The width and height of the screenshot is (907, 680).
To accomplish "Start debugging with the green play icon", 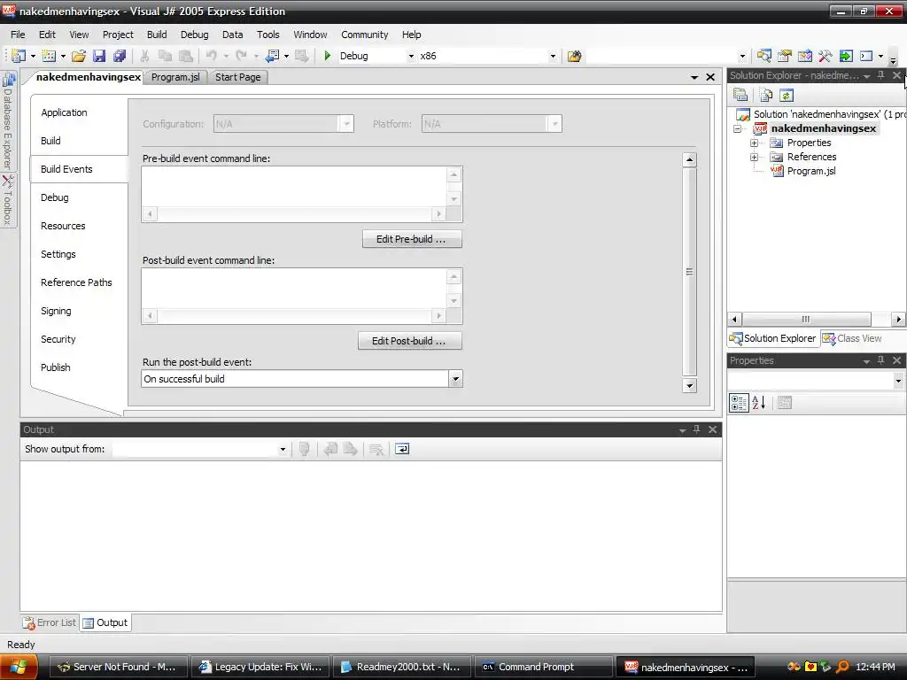I will [328, 56].
